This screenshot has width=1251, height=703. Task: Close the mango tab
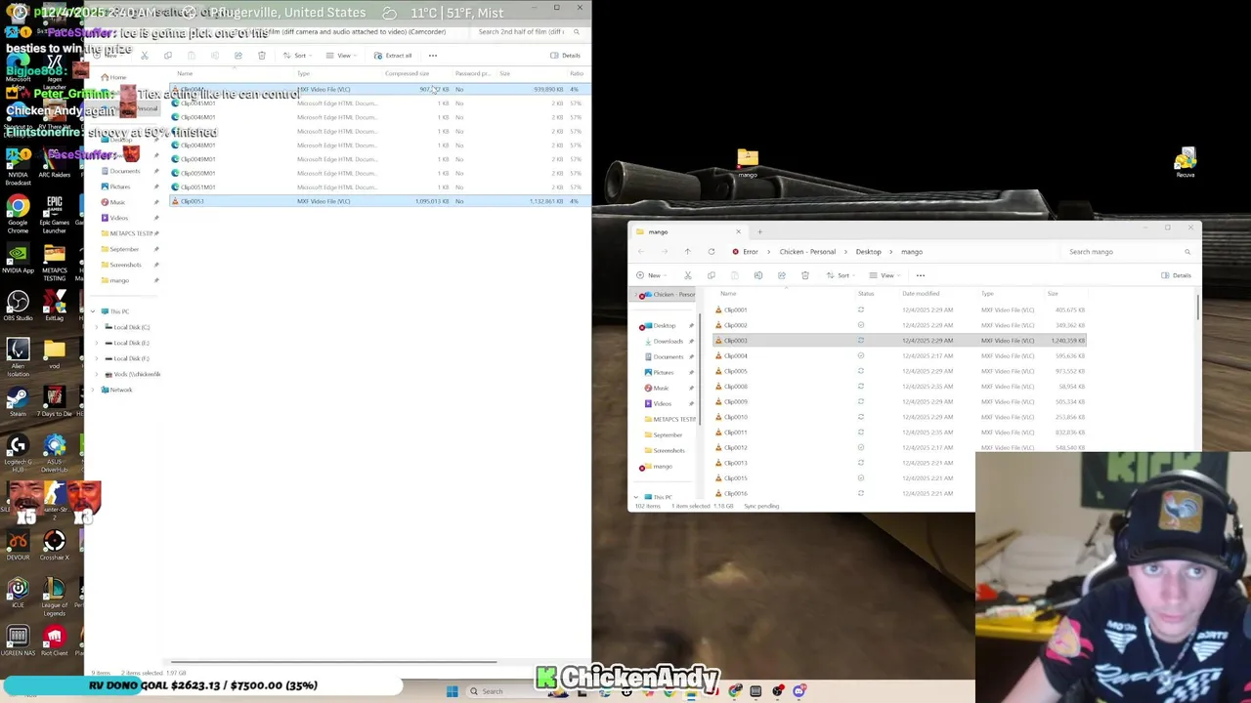[x=738, y=231]
